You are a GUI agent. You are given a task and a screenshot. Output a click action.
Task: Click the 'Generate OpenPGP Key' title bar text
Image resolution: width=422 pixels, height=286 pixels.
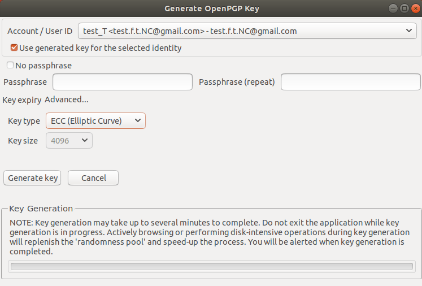(211, 8)
